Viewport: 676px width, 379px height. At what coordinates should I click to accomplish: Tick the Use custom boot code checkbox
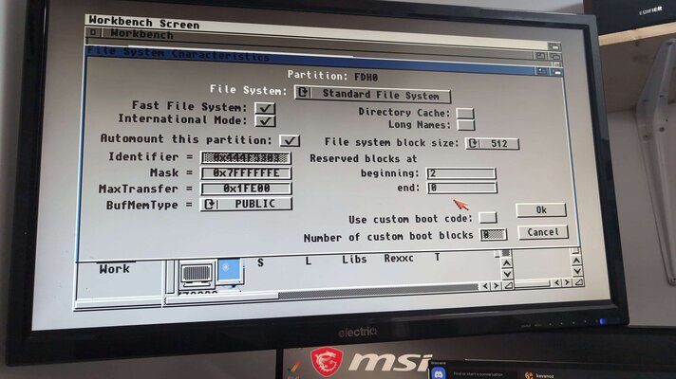coord(487,218)
